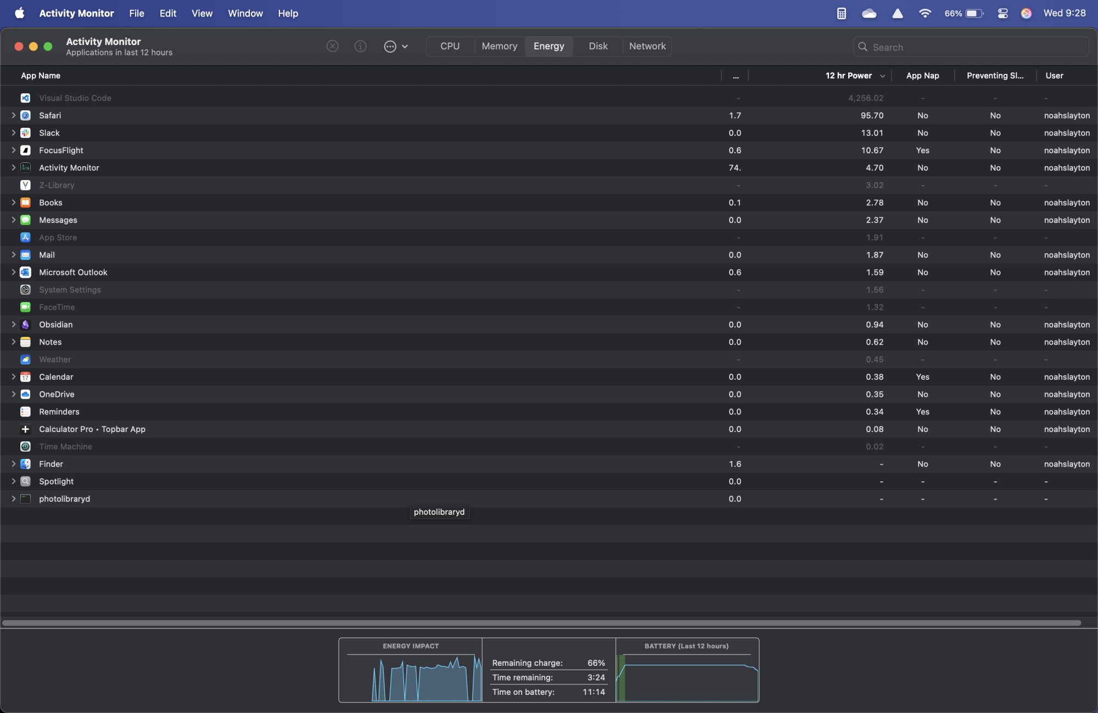1098x713 pixels.
Task: Click the Visual Studio Code app icon
Action: [x=25, y=98]
